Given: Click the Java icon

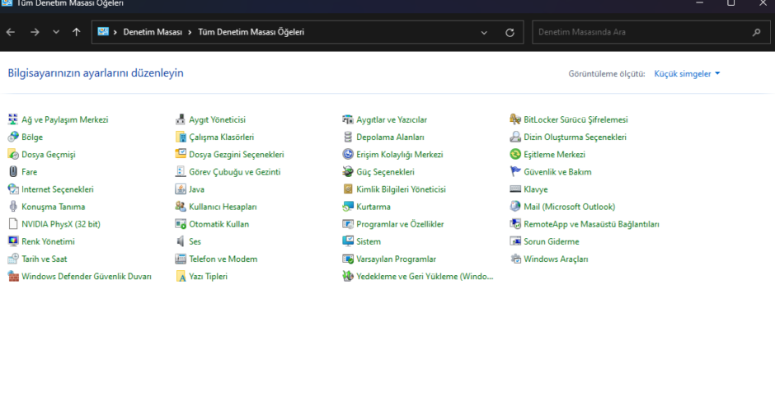Looking at the screenshot, I should coord(181,189).
